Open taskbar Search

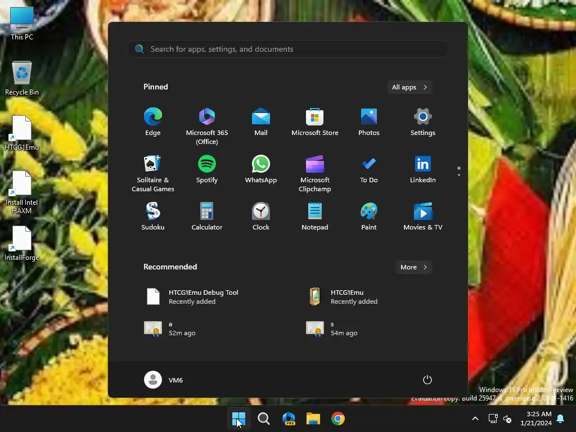click(x=263, y=418)
